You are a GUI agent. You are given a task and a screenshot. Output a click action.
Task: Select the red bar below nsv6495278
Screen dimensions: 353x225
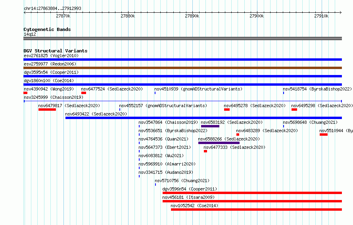(x=227, y=110)
